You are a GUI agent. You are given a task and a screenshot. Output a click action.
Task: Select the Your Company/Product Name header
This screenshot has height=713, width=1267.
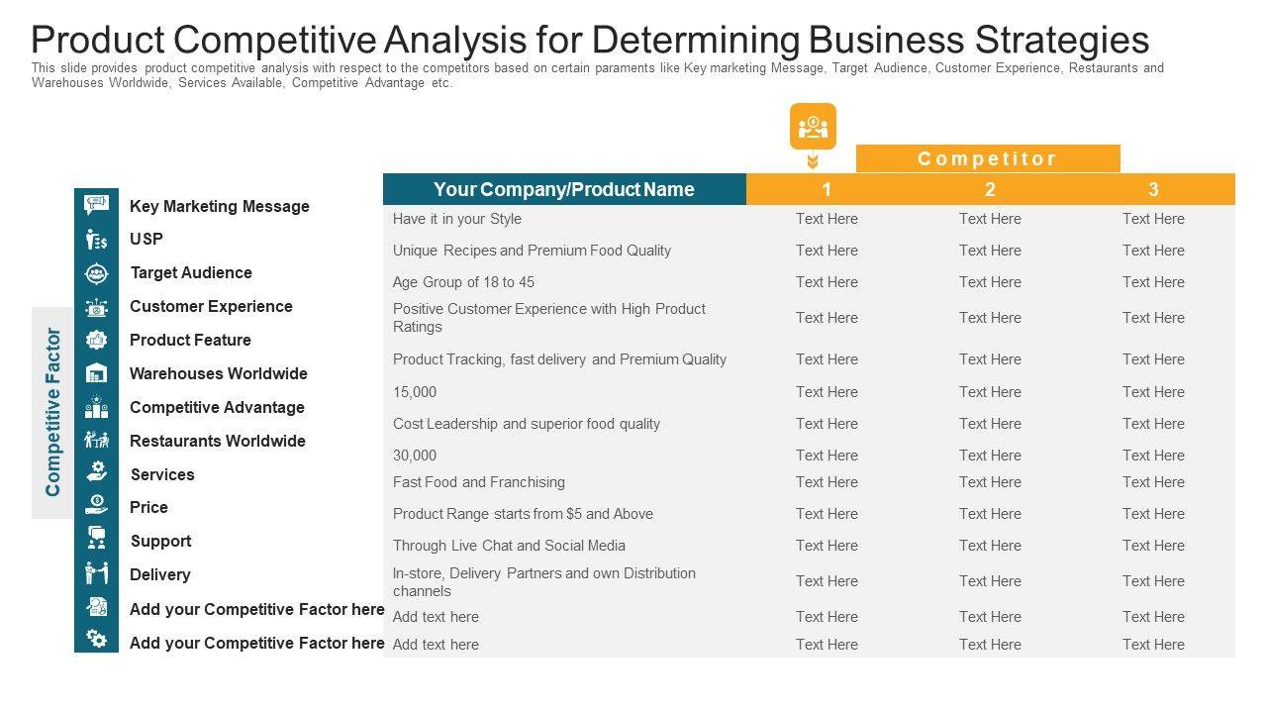click(x=564, y=189)
